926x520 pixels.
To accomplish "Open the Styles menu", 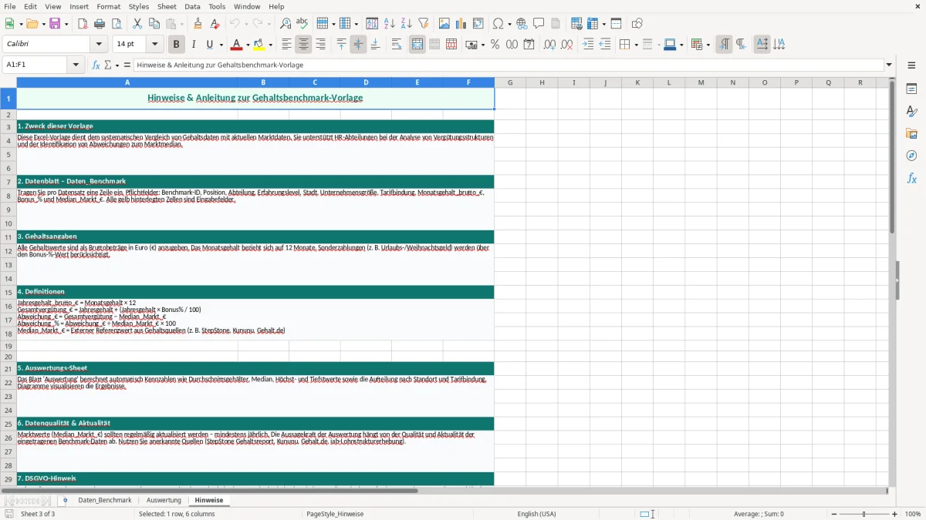I will [139, 6].
